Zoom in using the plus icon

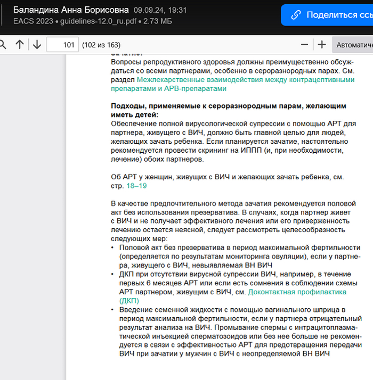pos(322,45)
